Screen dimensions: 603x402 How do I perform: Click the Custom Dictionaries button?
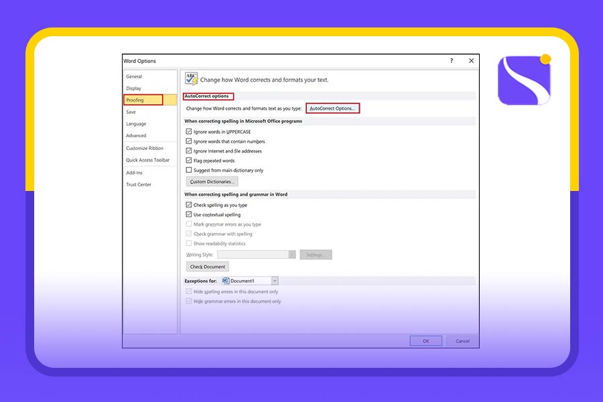(212, 182)
